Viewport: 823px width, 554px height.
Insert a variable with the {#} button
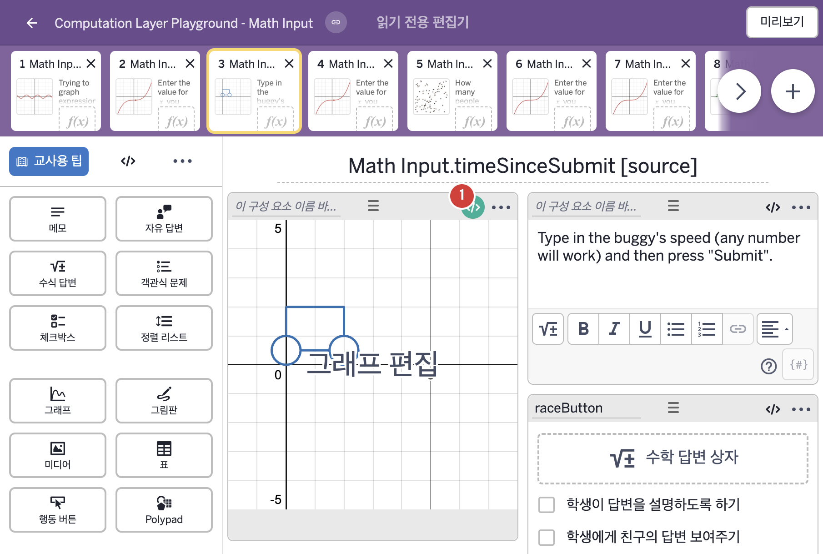(x=798, y=365)
